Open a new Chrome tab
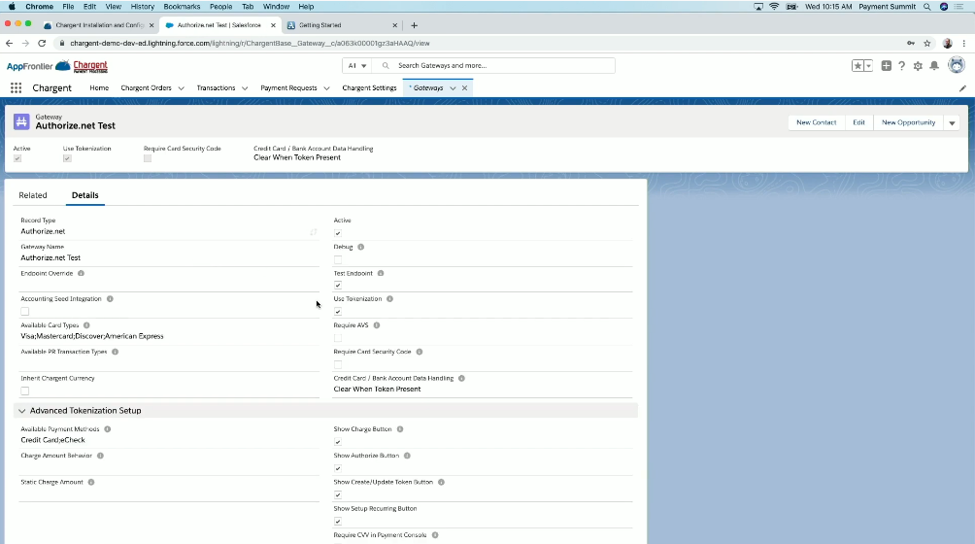This screenshot has width=975, height=544. tap(414, 25)
